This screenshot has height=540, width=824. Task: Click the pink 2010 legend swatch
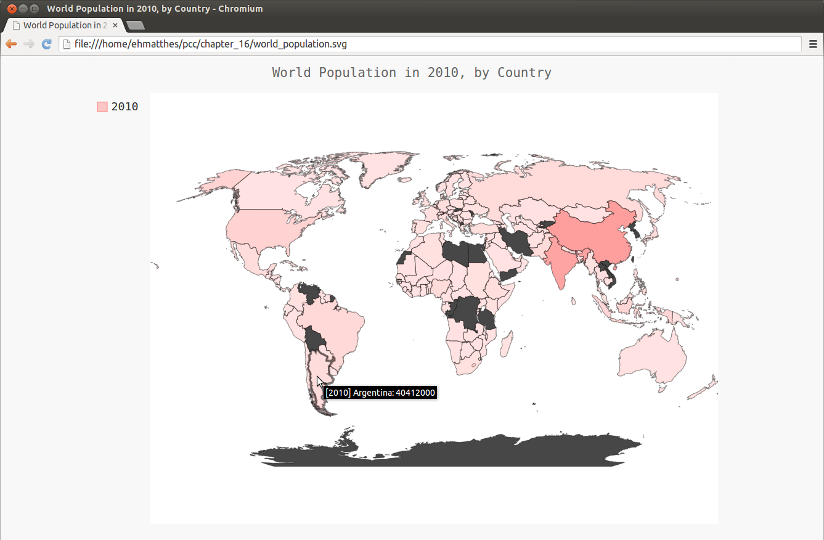coord(102,107)
